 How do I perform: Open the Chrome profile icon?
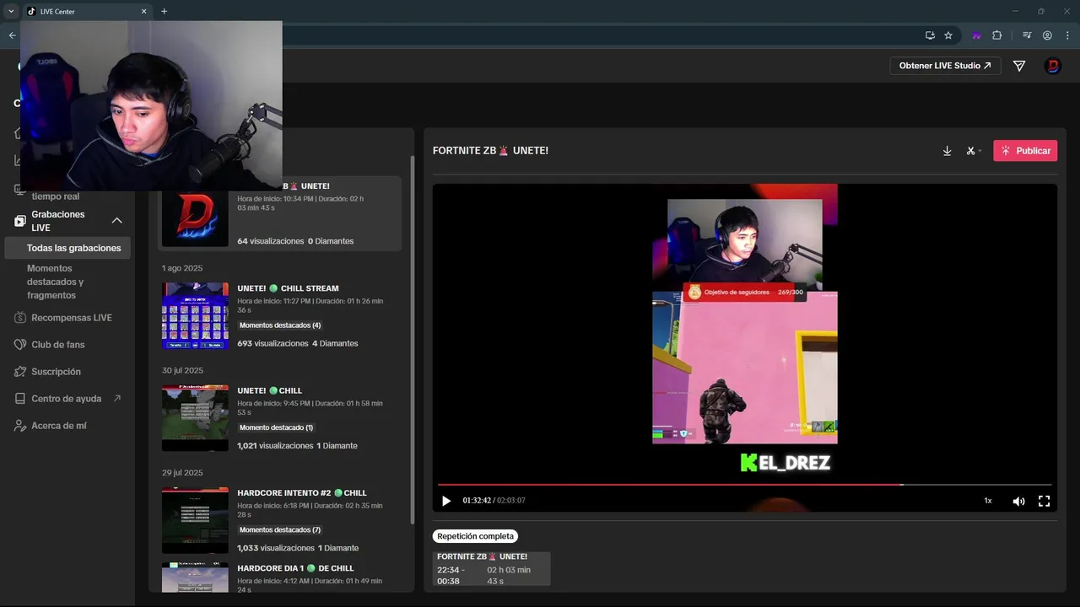pos(1047,35)
